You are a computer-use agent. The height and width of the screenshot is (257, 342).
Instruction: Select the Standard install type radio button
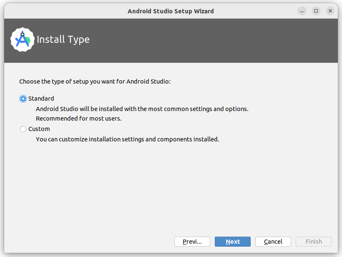pyautogui.click(x=23, y=99)
